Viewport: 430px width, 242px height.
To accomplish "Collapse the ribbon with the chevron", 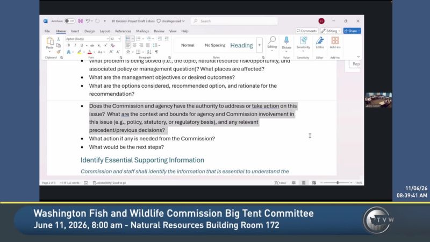I will click(358, 57).
